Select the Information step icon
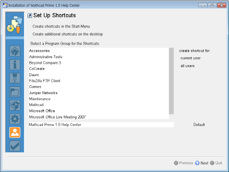 coord(15,65)
